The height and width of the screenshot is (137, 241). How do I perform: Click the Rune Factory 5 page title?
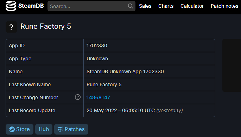click(46, 26)
